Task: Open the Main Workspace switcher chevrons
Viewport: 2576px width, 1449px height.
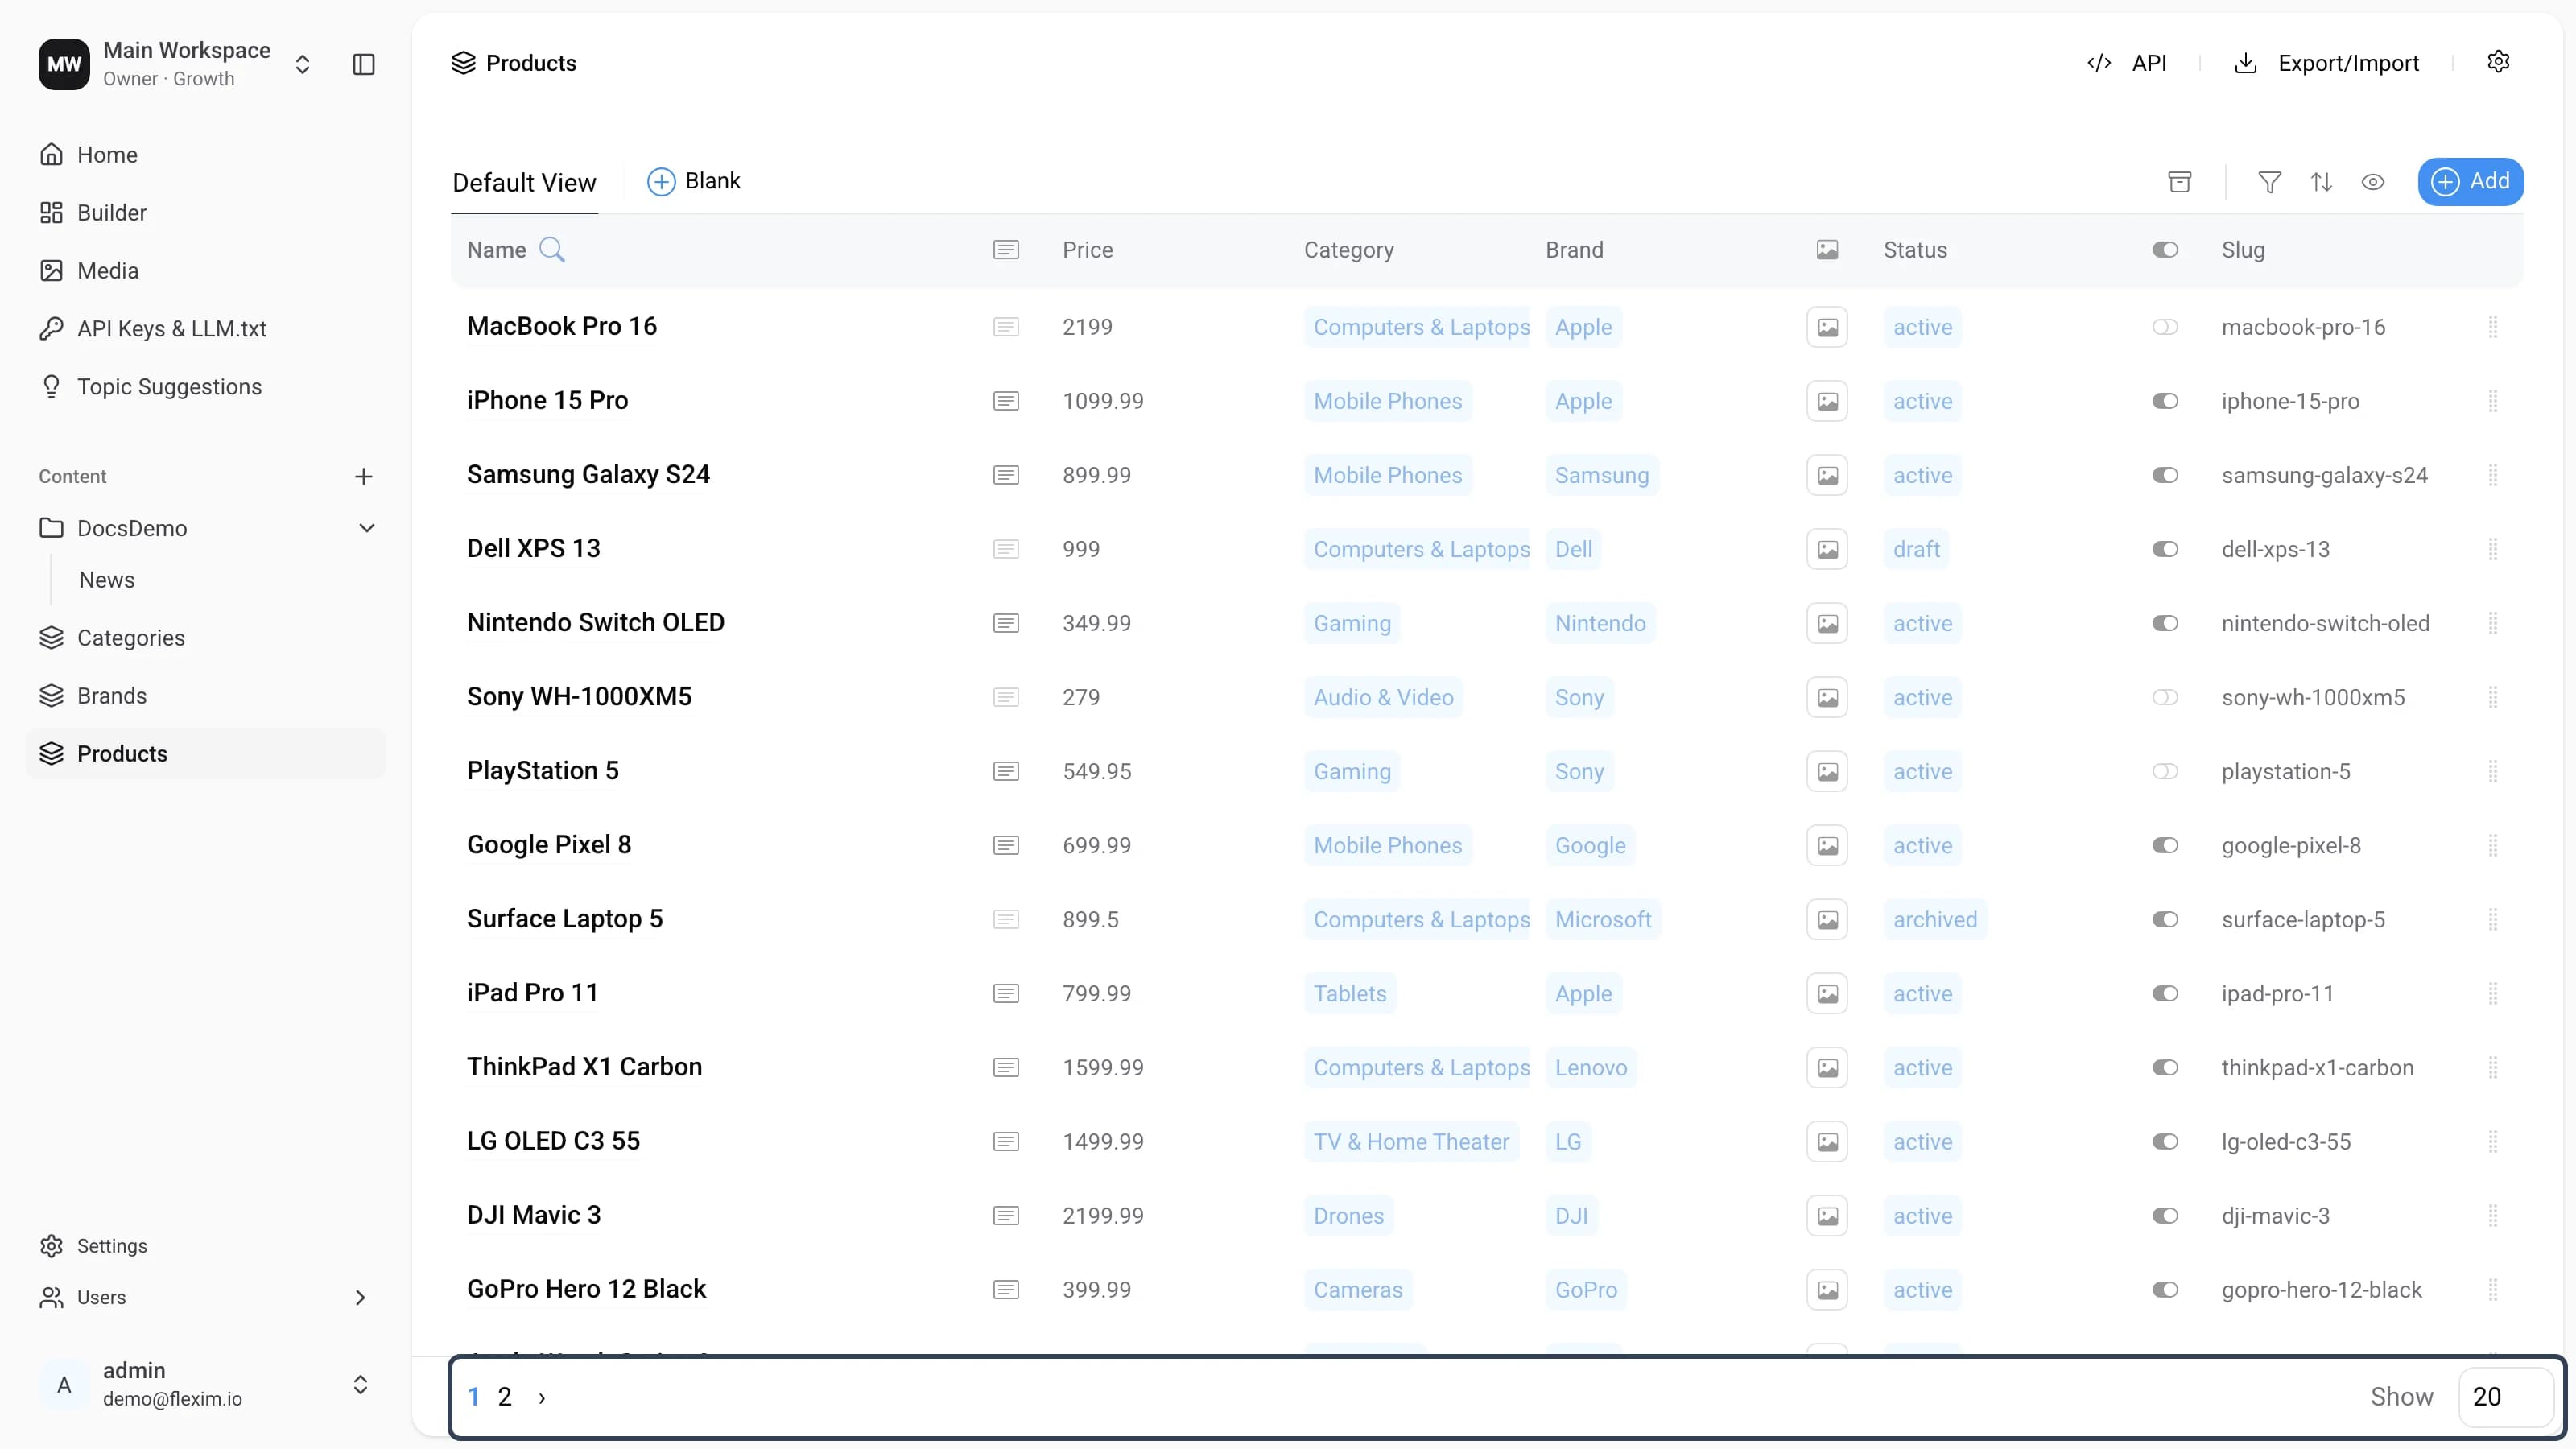Action: [x=302, y=64]
